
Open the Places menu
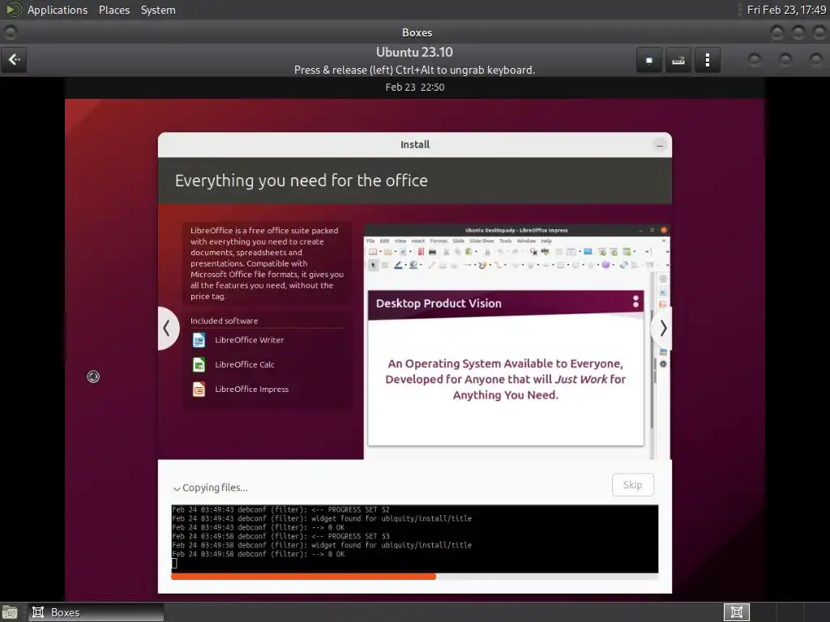pyautogui.click(x=113, y=10)
